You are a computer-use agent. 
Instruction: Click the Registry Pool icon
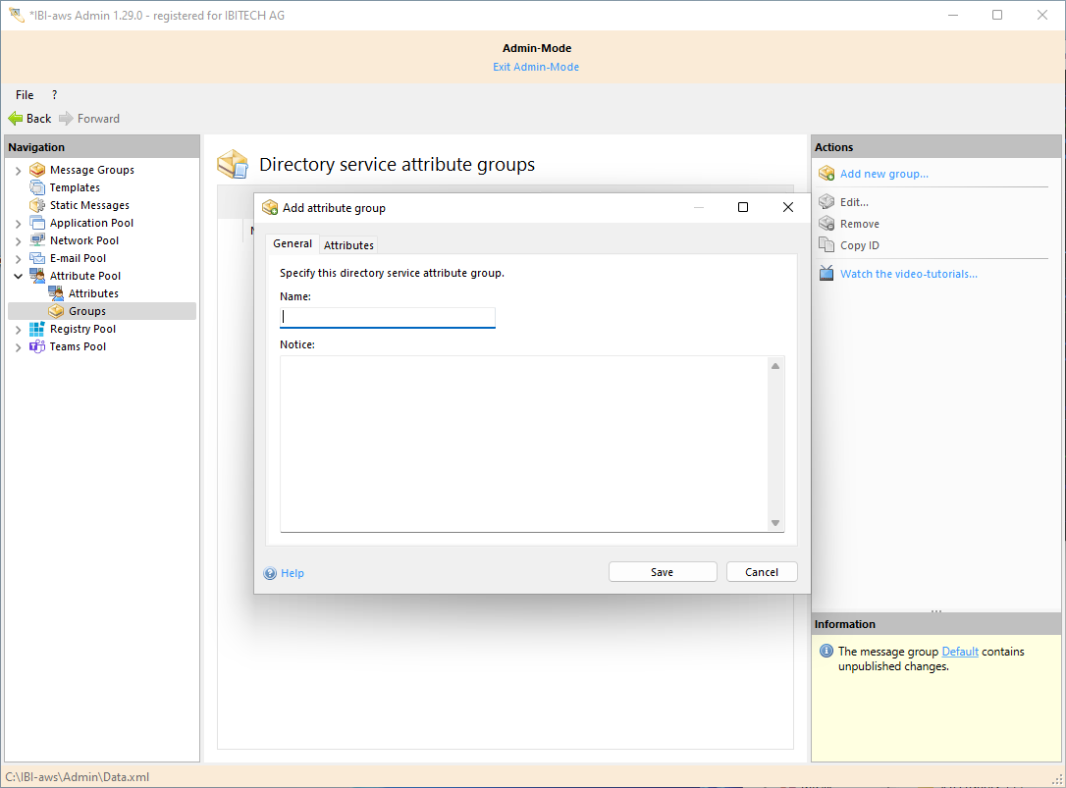37,329
